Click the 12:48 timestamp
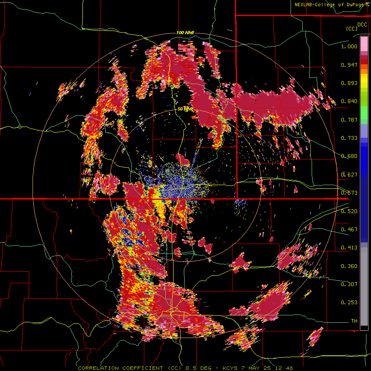Viewport: 371px width, 371px height. (x=285, y=368)
